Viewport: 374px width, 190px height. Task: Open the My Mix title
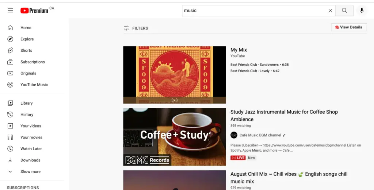238,50
